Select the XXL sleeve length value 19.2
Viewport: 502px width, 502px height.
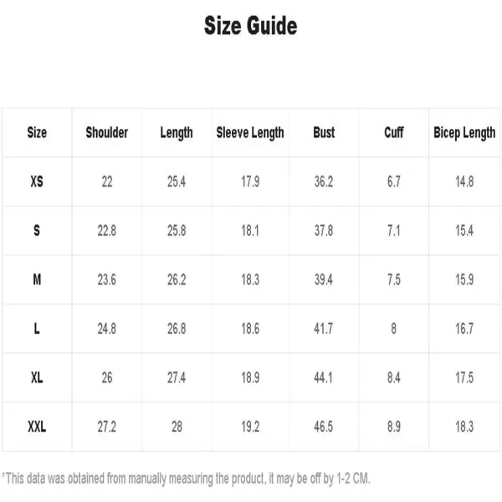click(250, 427)
